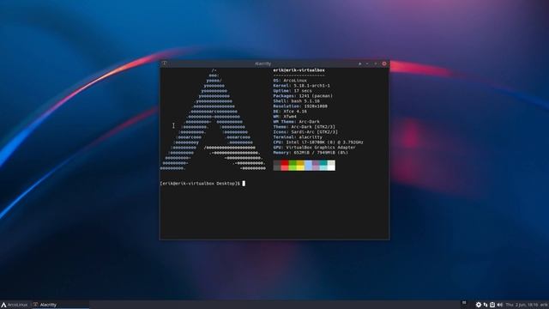Click the yellow color block in neofetch palette
This screenshot has height=309, width=549.
(x=300, y=166)
